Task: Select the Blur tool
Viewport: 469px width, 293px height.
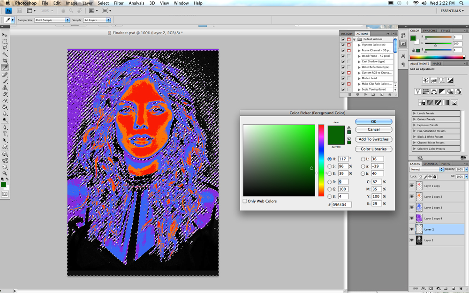Action: click(5, 113)
